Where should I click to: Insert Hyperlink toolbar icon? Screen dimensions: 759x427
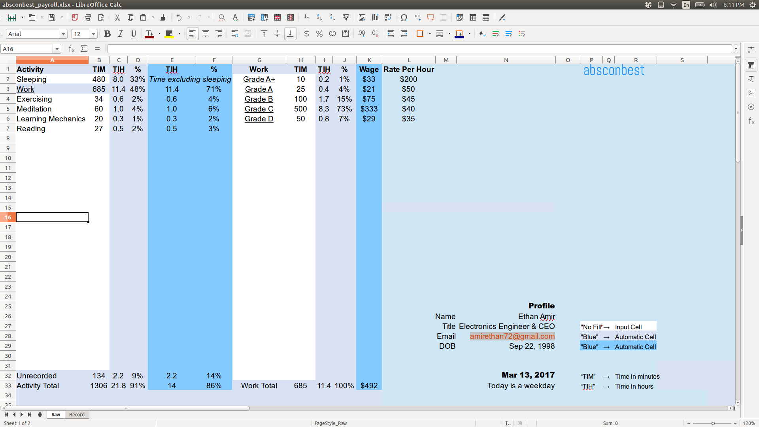(417, 17)
